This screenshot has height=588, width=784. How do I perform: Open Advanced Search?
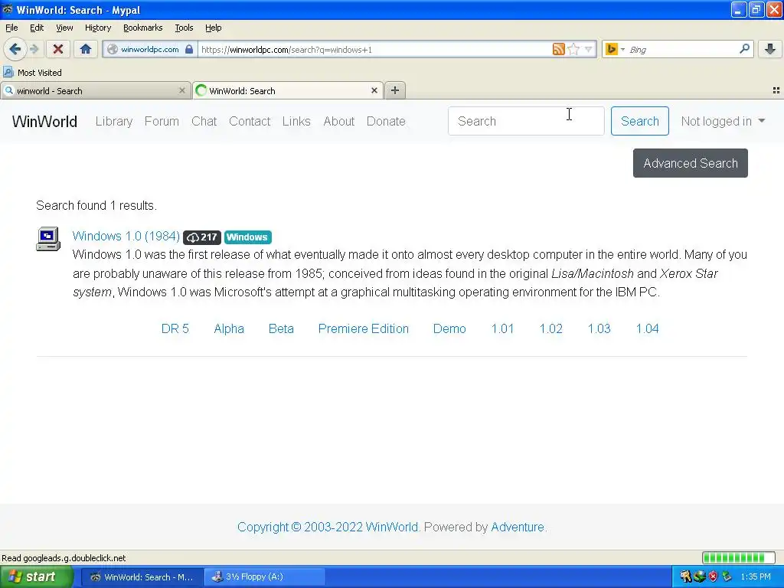click(x=690, y=163)
